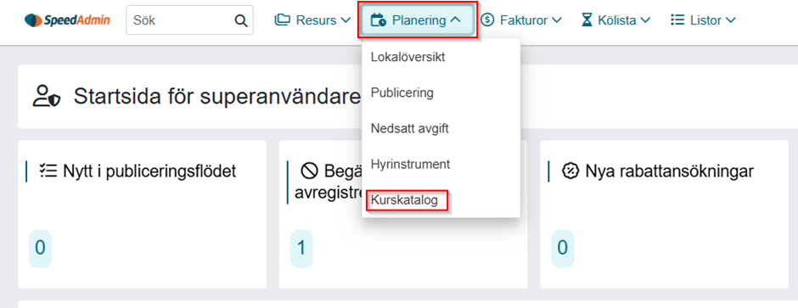Image resolution: width=798 pixels, height=308 pixels.
Task: Click the search magnifier icon
Action: point(240,20)
